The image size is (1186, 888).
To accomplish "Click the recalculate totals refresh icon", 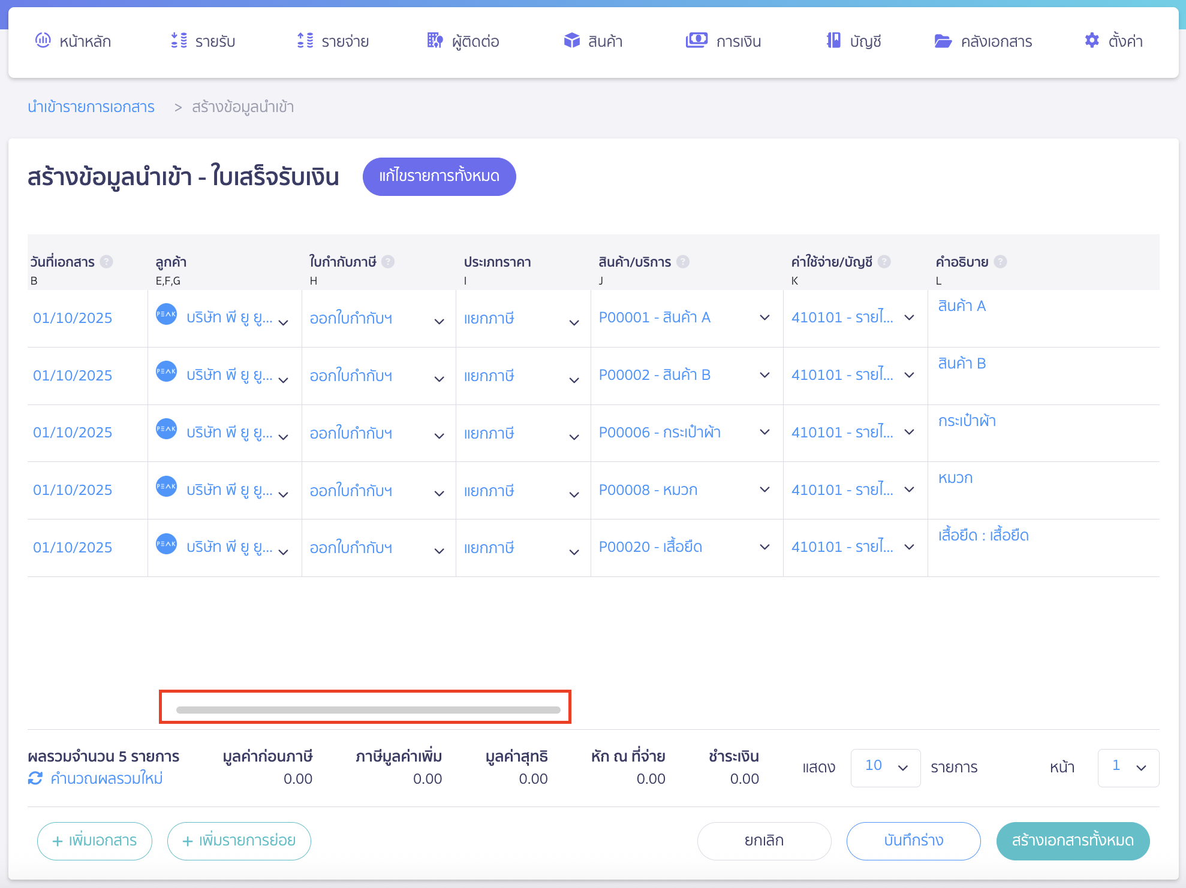I will pos(35,778).
